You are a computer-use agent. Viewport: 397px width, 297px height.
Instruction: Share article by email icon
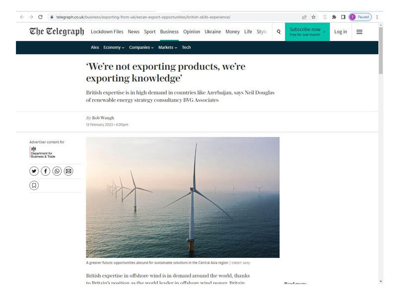pos(68,171)
